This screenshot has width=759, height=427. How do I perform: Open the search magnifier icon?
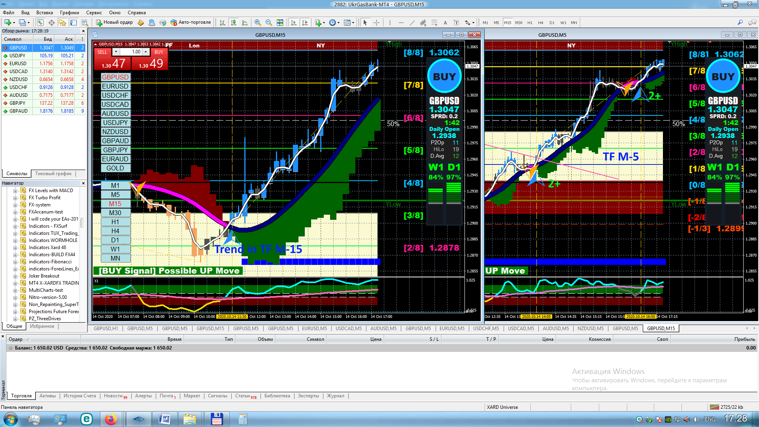pos(740,23)
